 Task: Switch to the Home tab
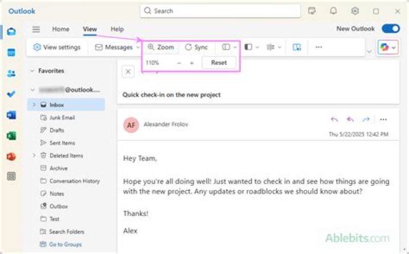tap(61, 29)
